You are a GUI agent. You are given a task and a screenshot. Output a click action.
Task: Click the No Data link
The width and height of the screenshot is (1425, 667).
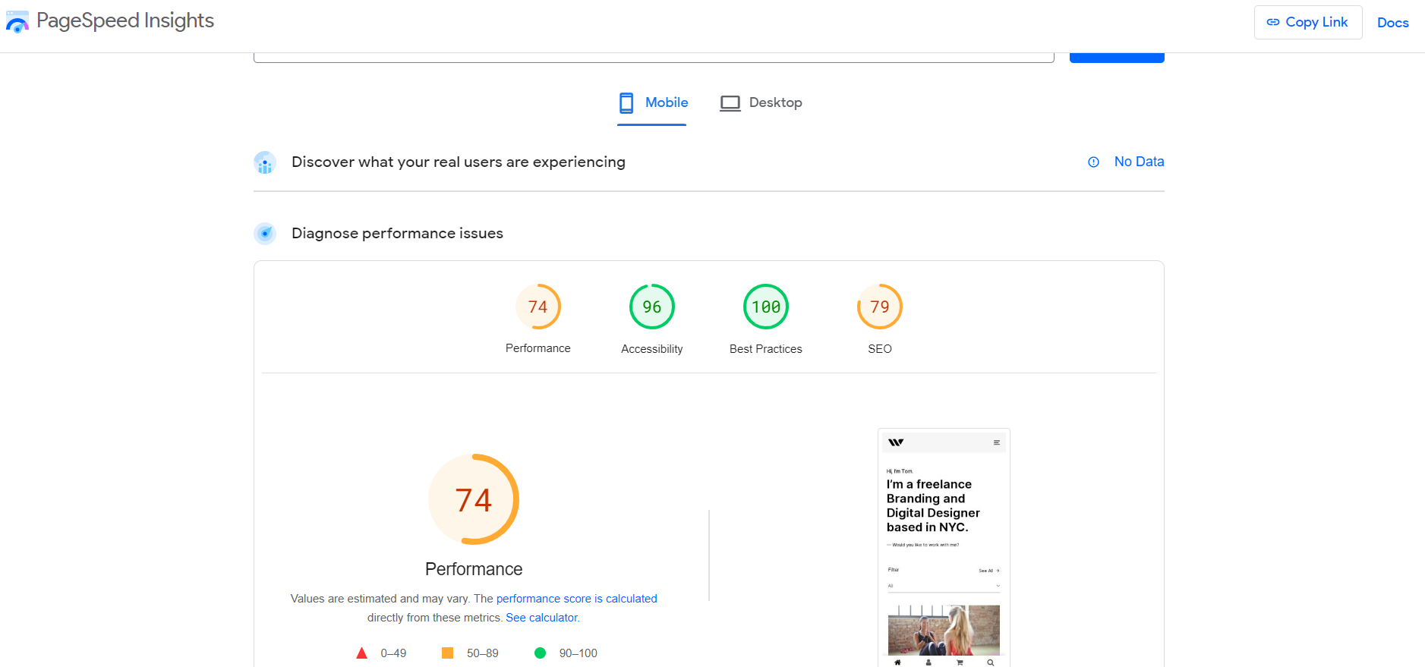coord(1138,162)
